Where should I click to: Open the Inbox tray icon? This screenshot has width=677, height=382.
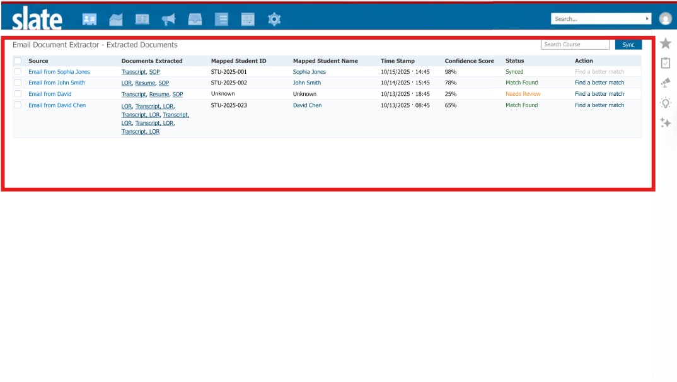[x=195, y=20]
